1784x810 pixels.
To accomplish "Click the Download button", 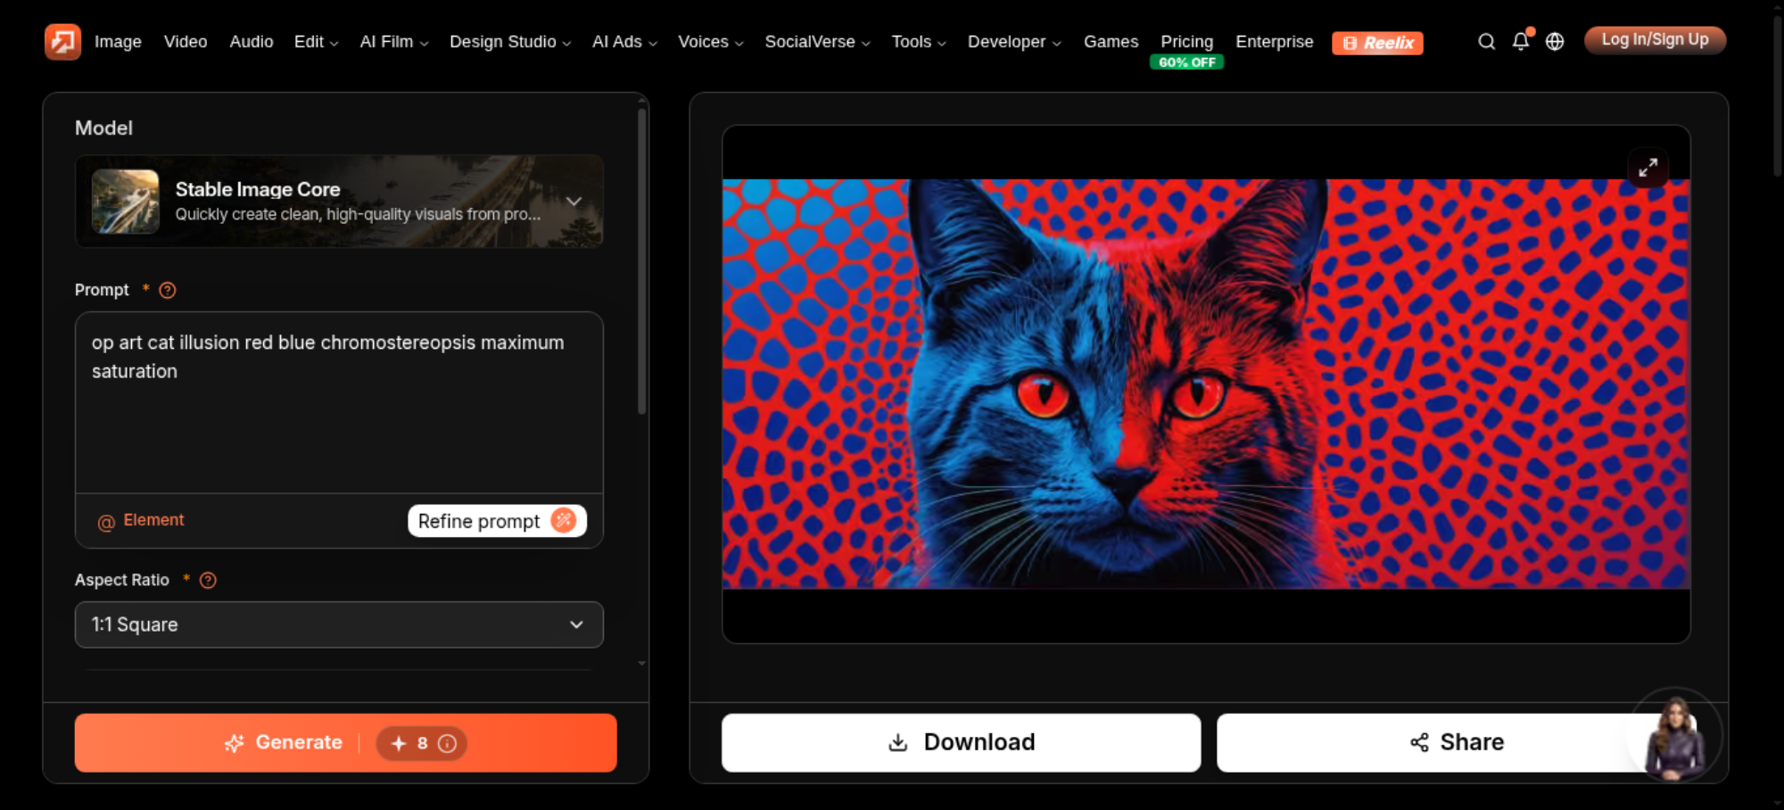I will pyautogui.click(x=961, y=742).
